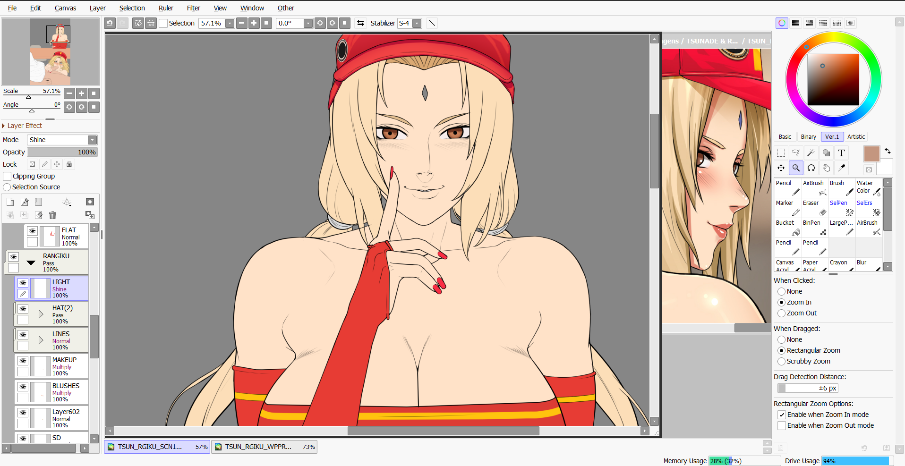Switch to the Artistic brush tab
905x466 pixels.
[x=856, y=137]
